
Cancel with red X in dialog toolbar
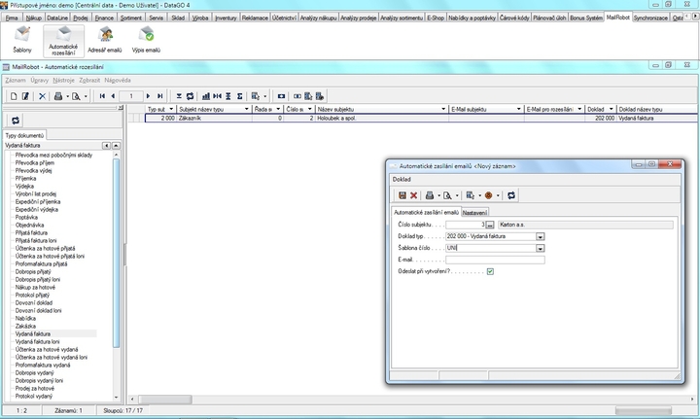coord(414,195)
